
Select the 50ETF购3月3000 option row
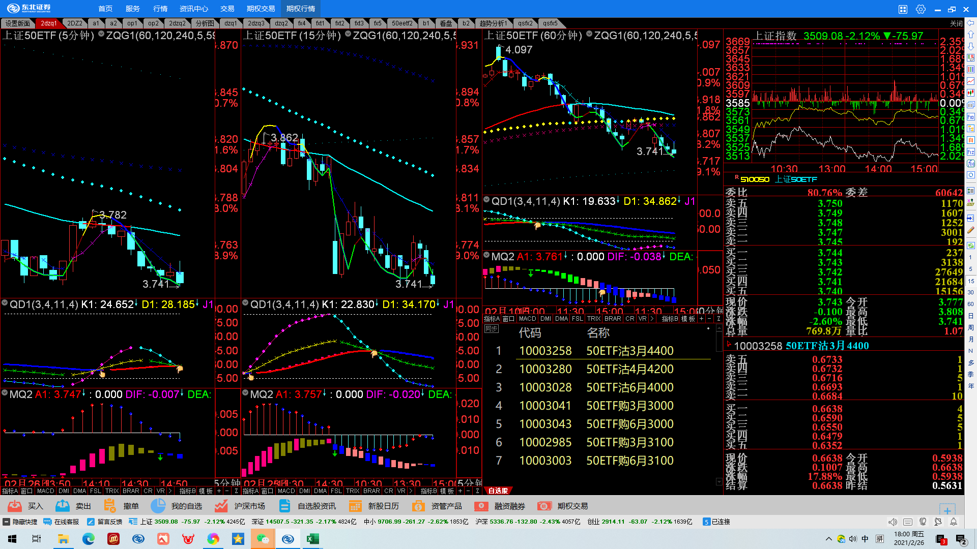(x=629, y=406)
